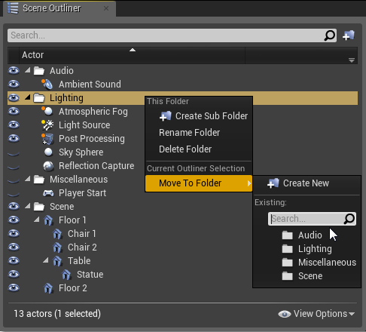Click the Light Source actor icon

pyautogui.click(x=47, y=125)
